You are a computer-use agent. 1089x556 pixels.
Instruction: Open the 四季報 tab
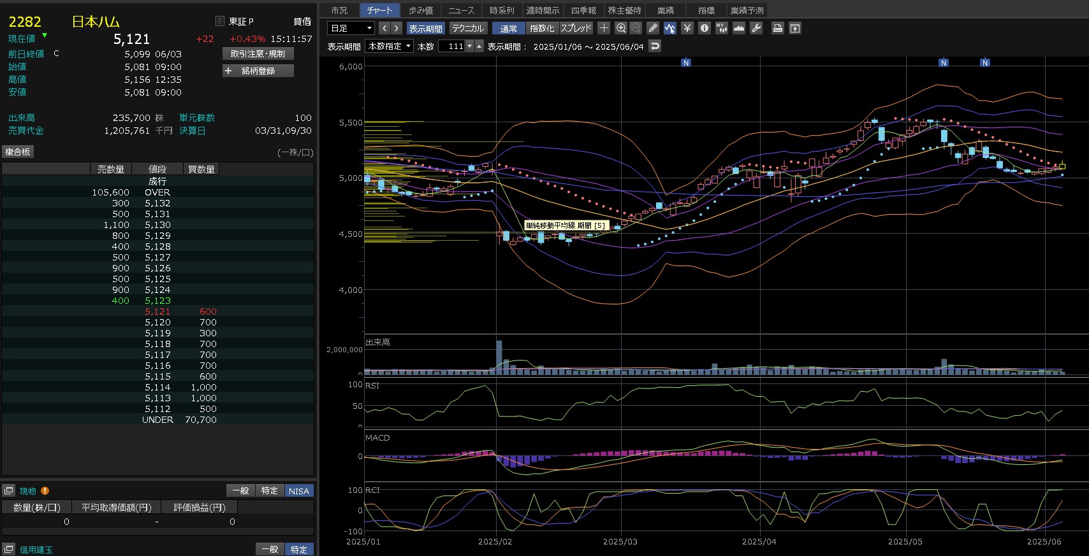point(584,10)
